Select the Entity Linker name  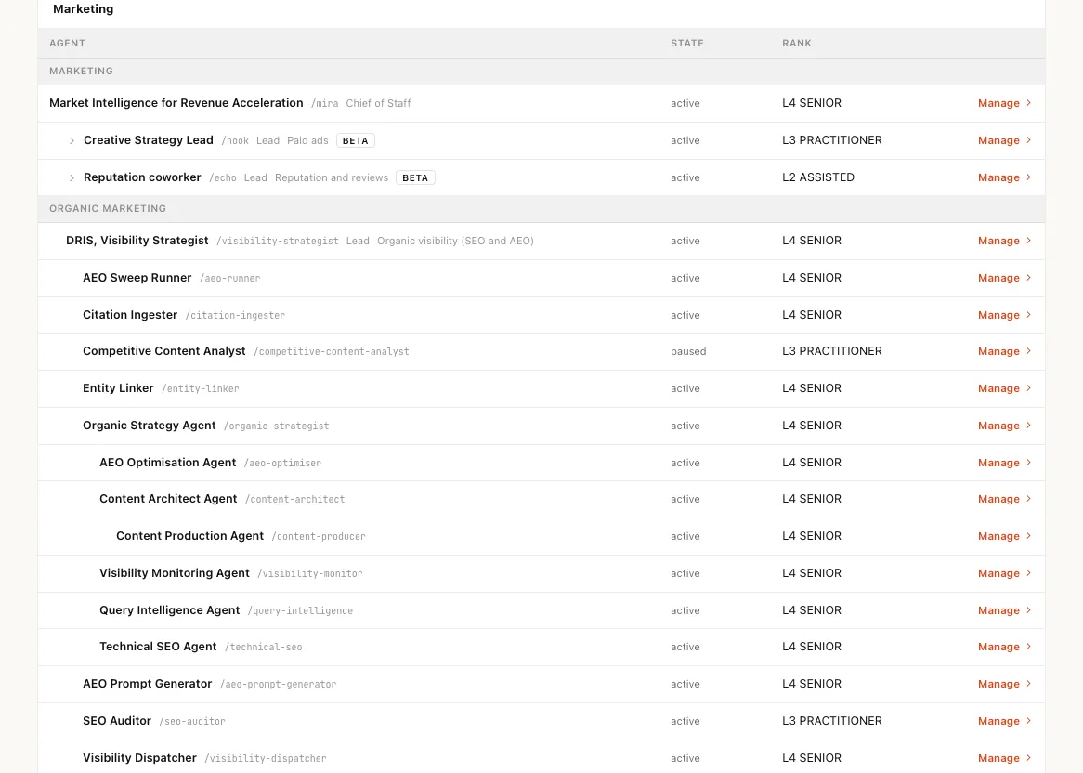coord(118,388)
